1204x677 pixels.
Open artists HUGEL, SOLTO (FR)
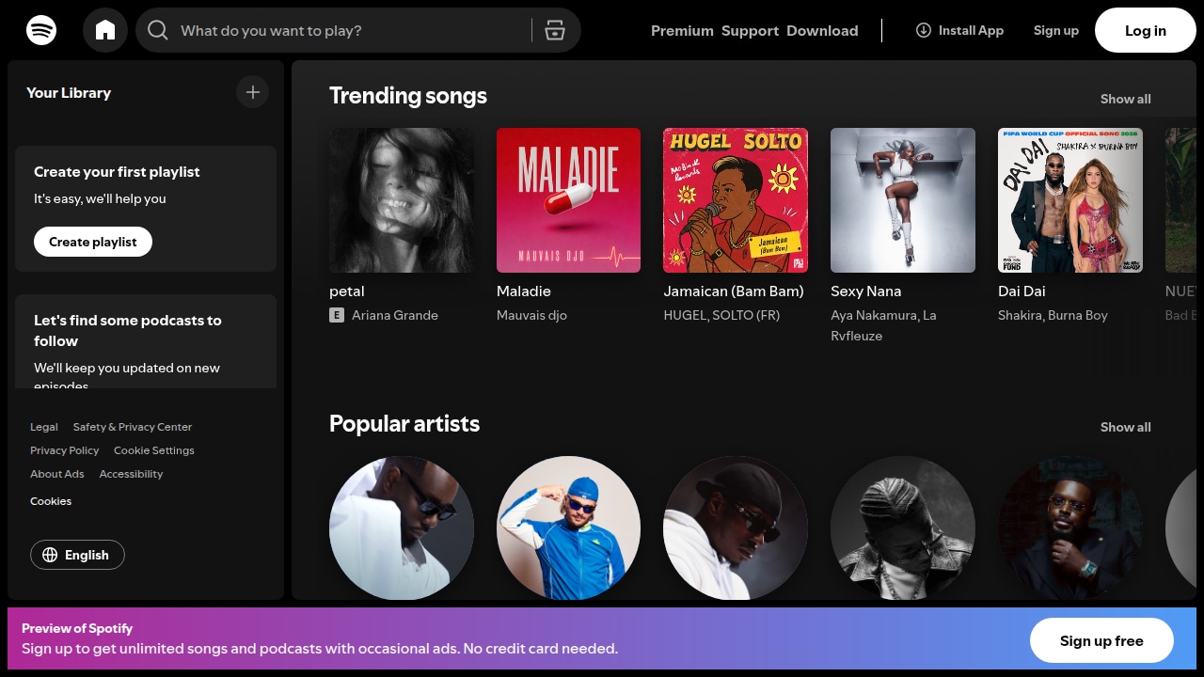click(x=721, y=315)
